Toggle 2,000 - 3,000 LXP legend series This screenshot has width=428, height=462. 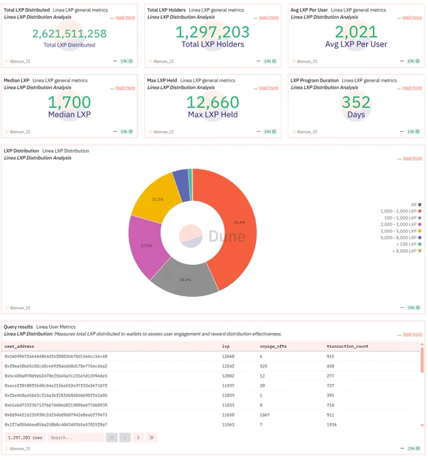click(401, 224)
